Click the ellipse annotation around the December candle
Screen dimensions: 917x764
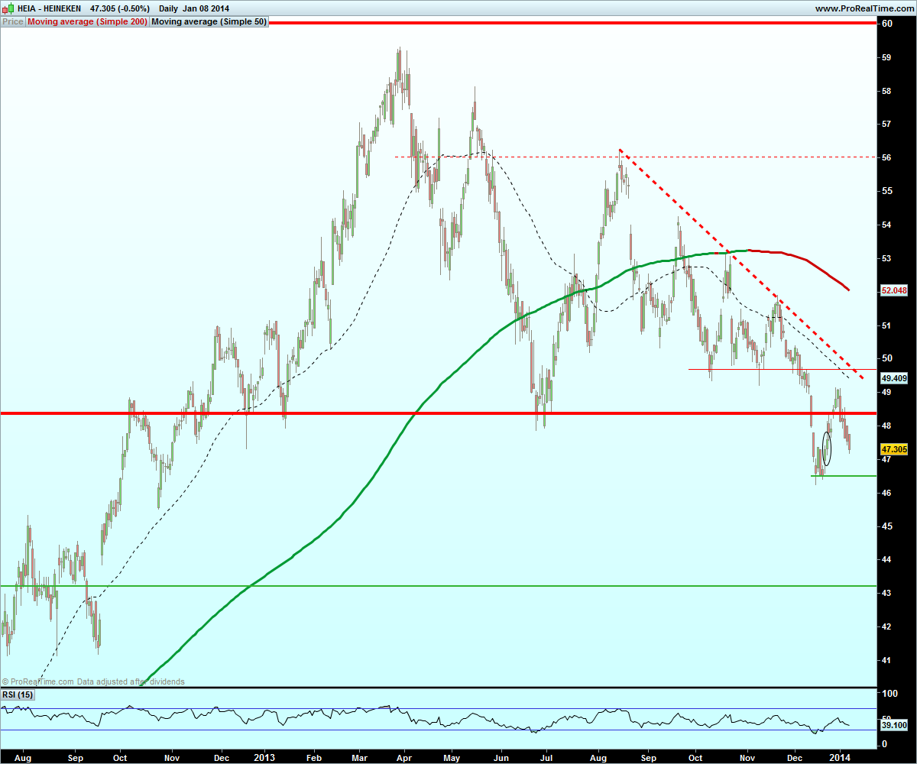click(x=826, y=449)
